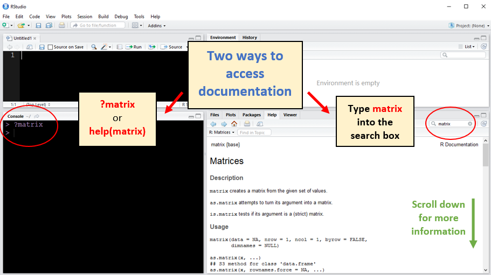This screenshot has width=491, height=275.
Task: Switch to the History tab
Action: (x=250, y=38)
